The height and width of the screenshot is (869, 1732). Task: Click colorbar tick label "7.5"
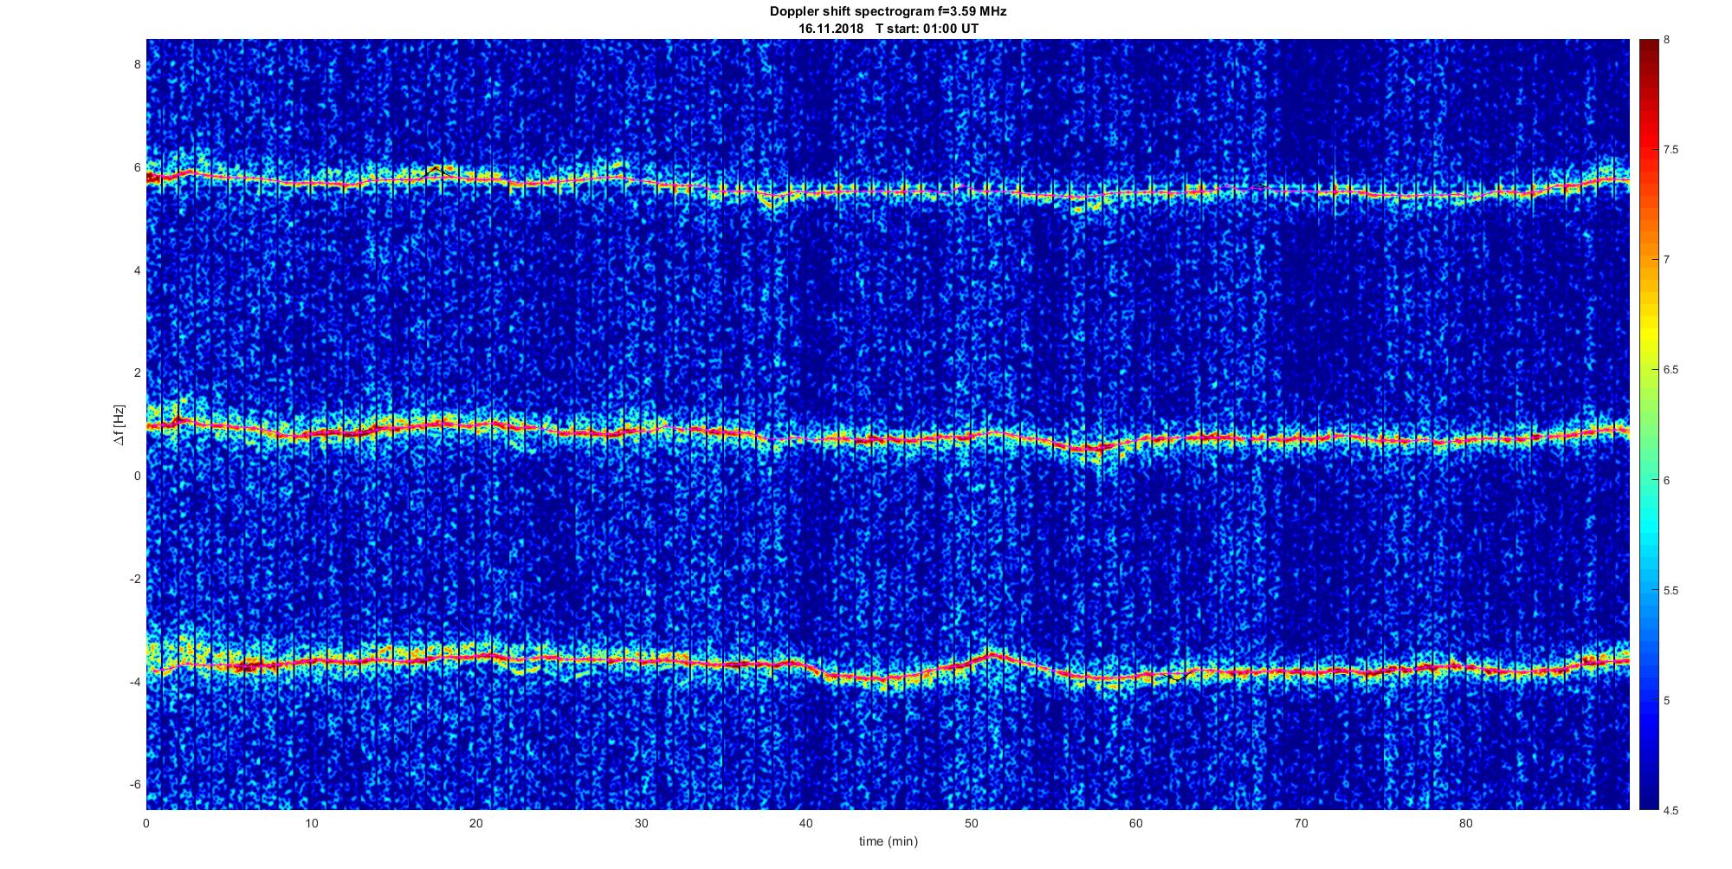[x=1671, y=150]
